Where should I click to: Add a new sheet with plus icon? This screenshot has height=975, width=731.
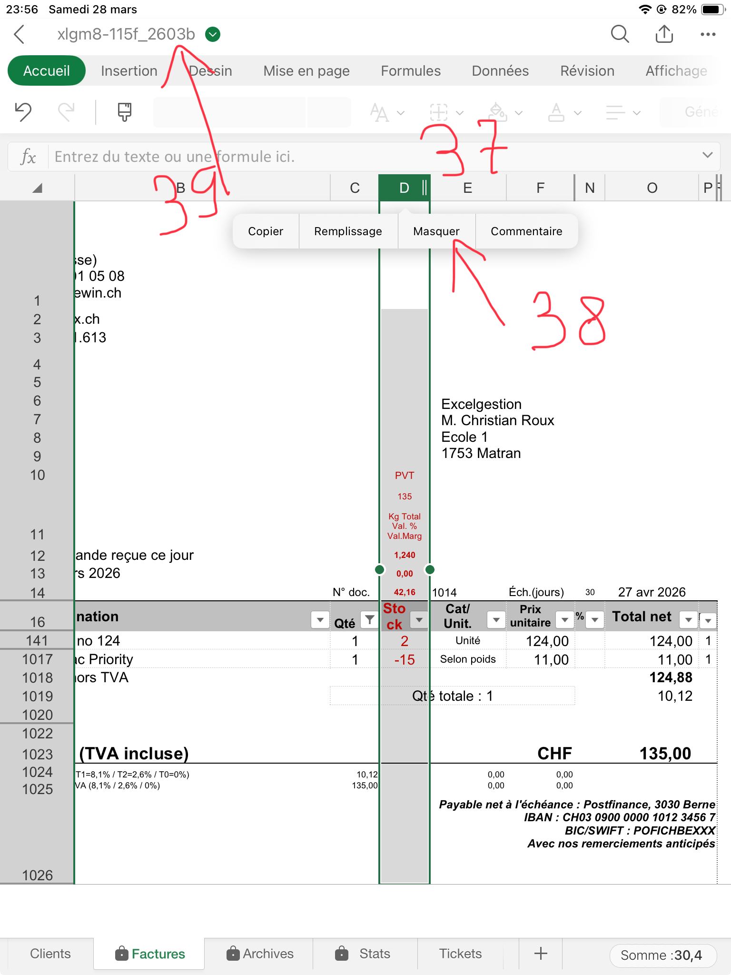click(x=541, y=954)
